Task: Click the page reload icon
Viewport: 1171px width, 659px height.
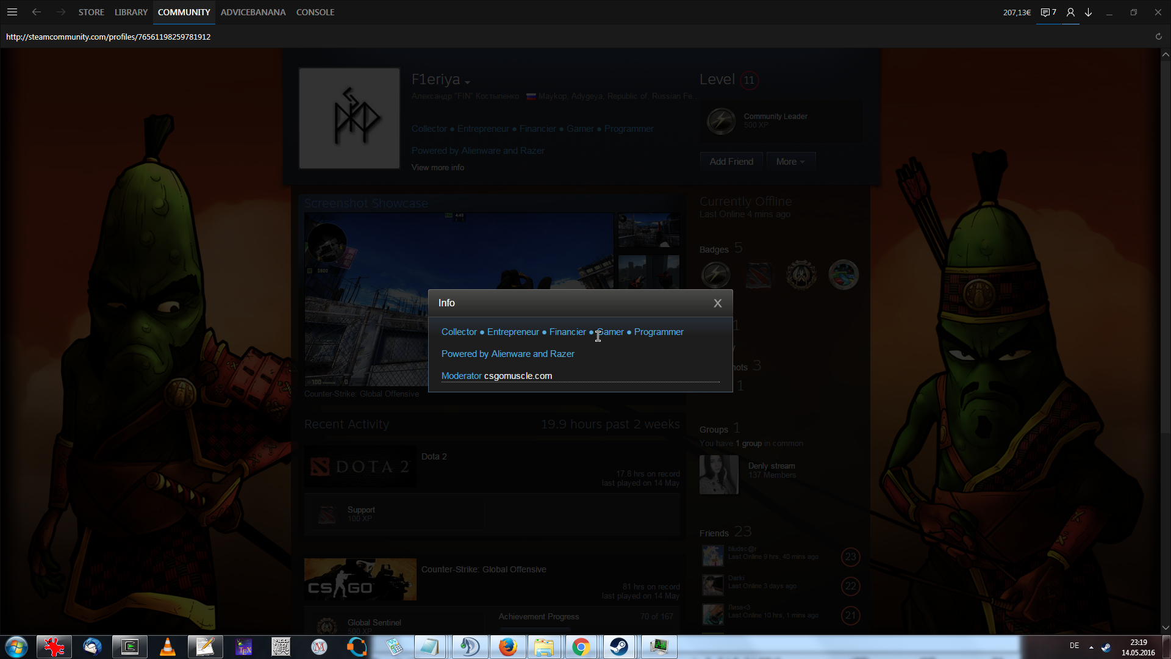Action: (x=1158, y=37)
